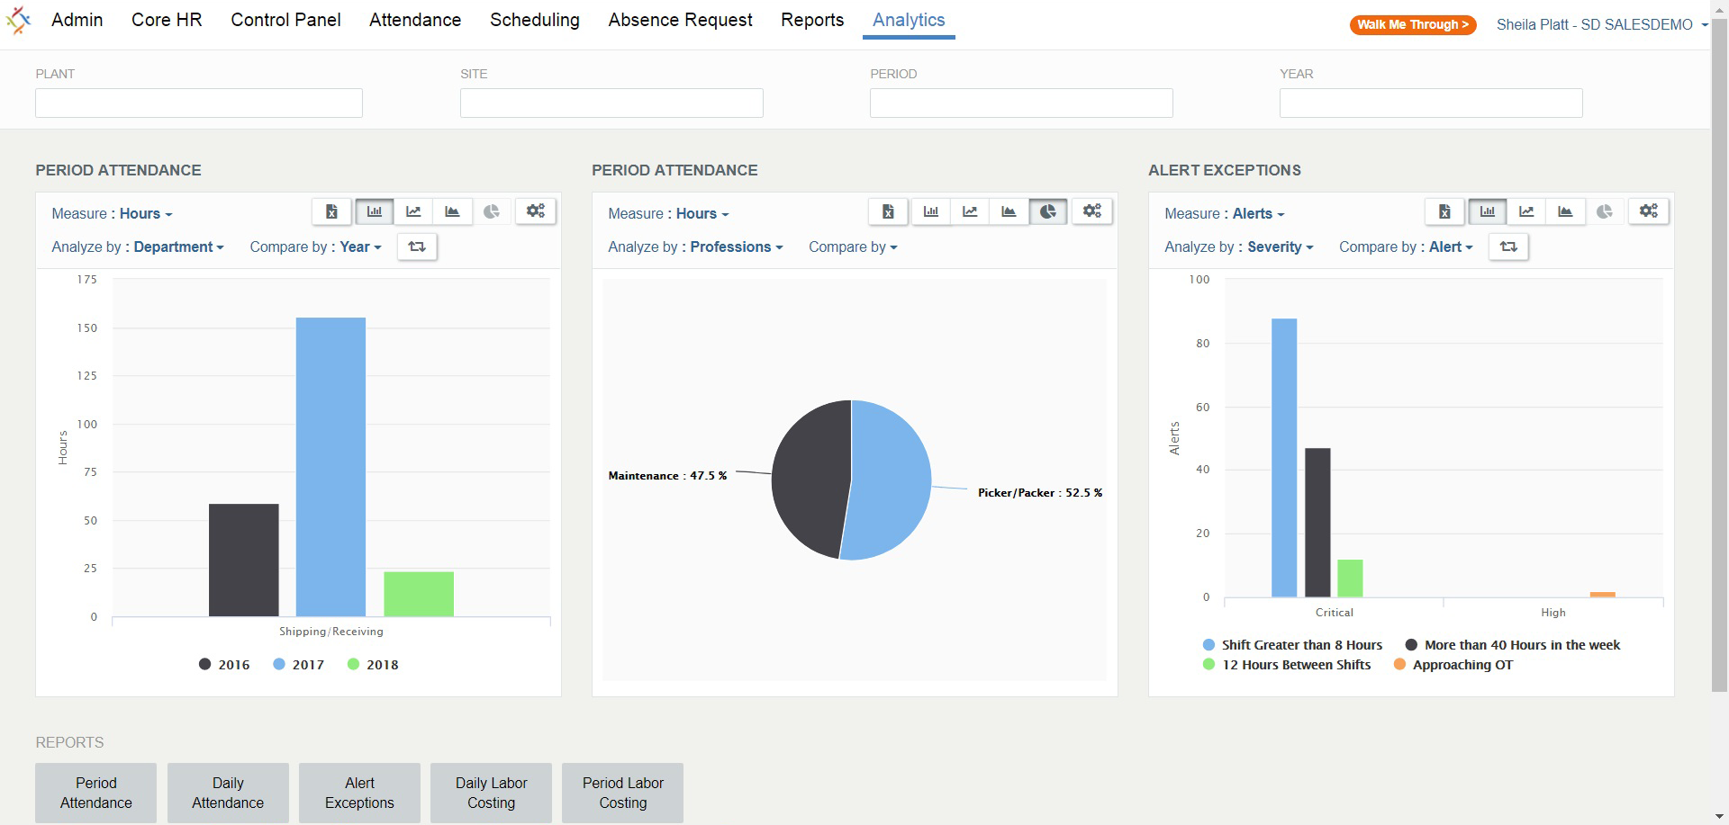Switch the Department chart to area view
Screen dimensions: 1729x825
click(x=452, y=211)
